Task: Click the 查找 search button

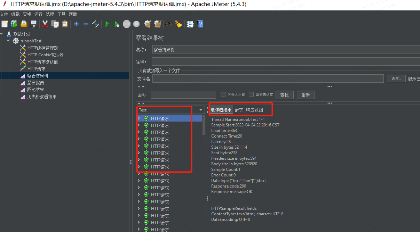Action: pyautogui.click(x=285, y=95)
